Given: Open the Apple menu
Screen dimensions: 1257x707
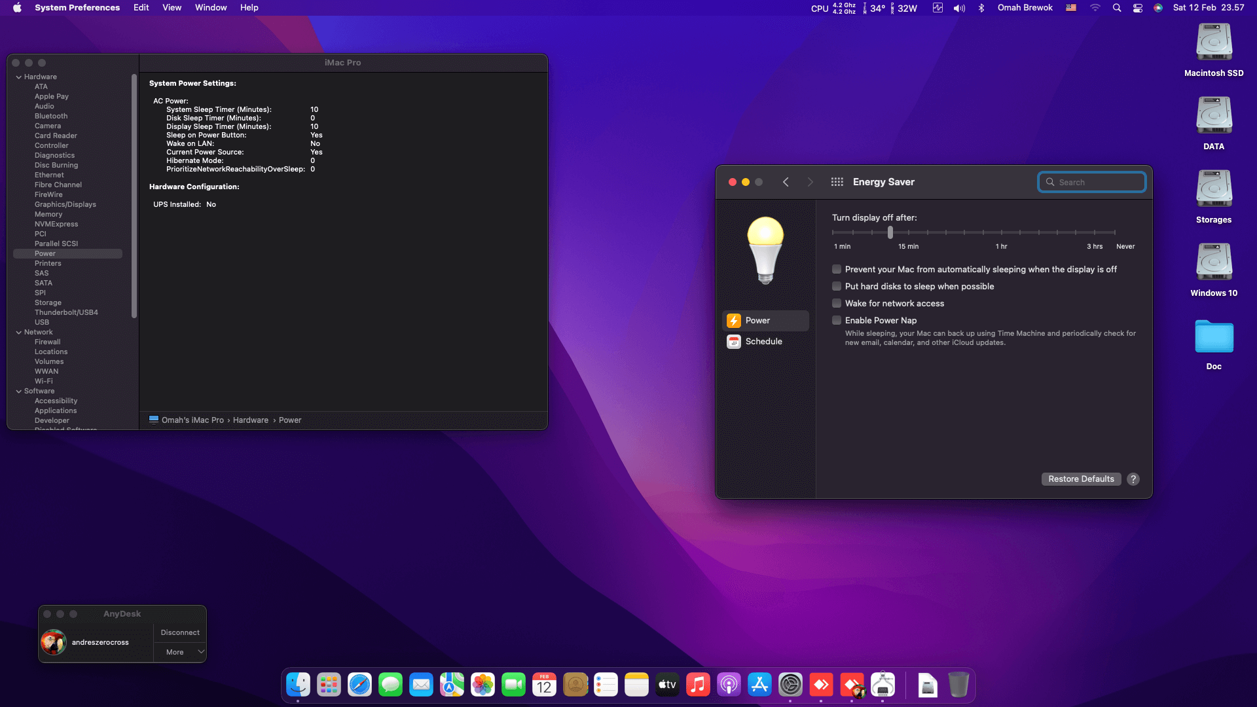Looking at the screenshot, I should click(x=17, y=8).
